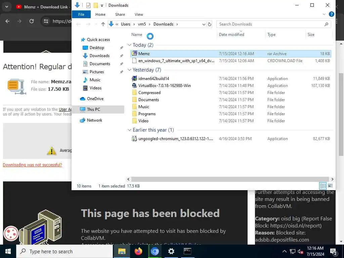Screen dimensions: 344x258
Task: Select the idman642build14 application icon
Action: tap(134, 78)
